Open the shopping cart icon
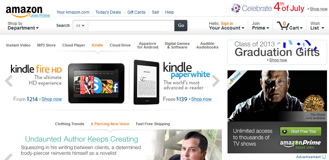The width and height of the screenshot is (329, 160). coord(283,26)
